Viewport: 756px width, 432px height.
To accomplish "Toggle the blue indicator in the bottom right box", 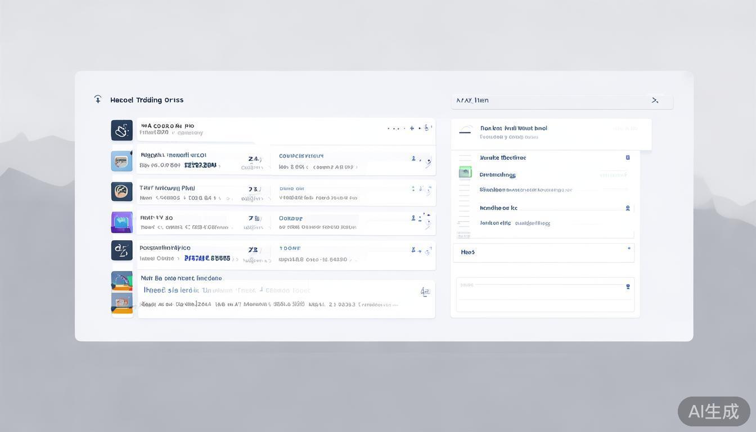I will pos(628,287).
